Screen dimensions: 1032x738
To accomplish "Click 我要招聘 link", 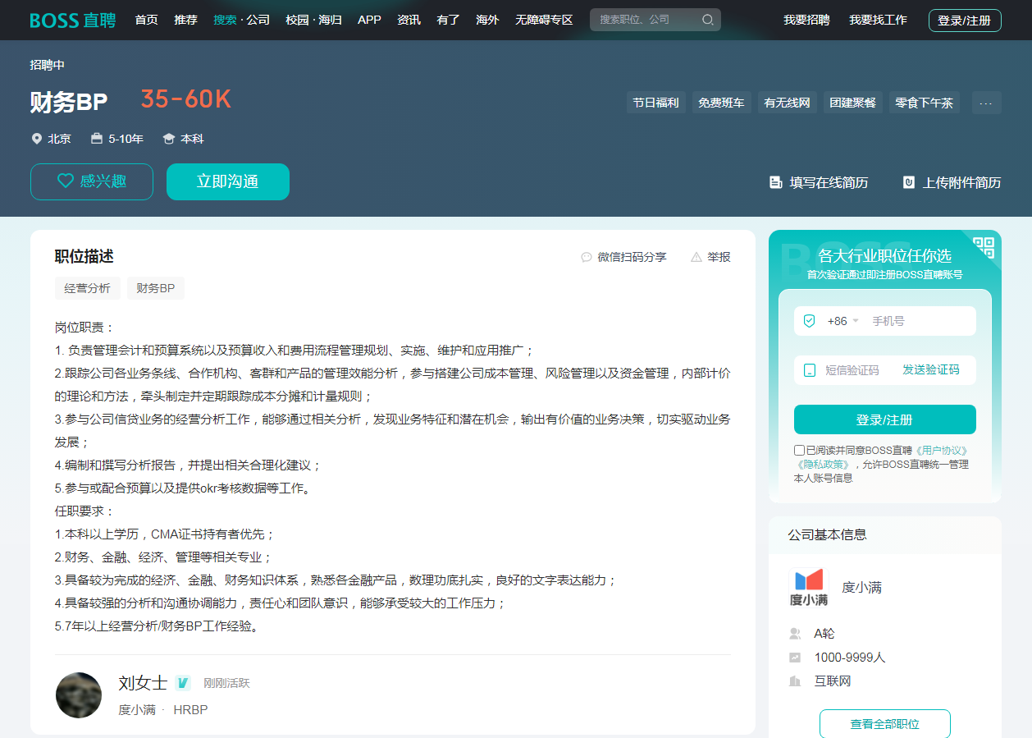I will (806, 20).
